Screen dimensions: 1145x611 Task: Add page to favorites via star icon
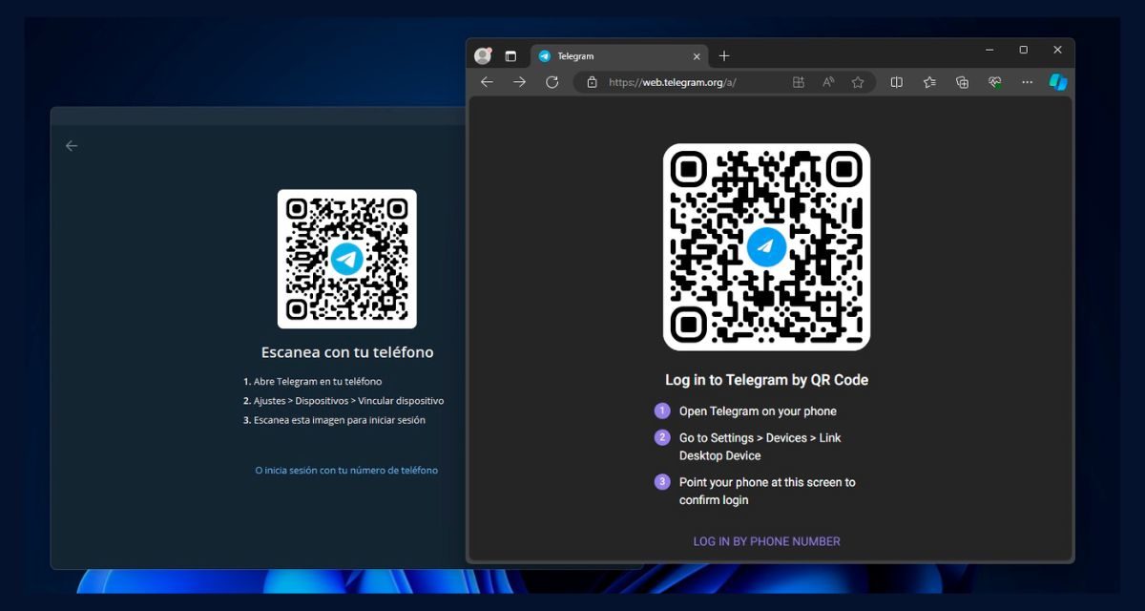pos(858,82)
